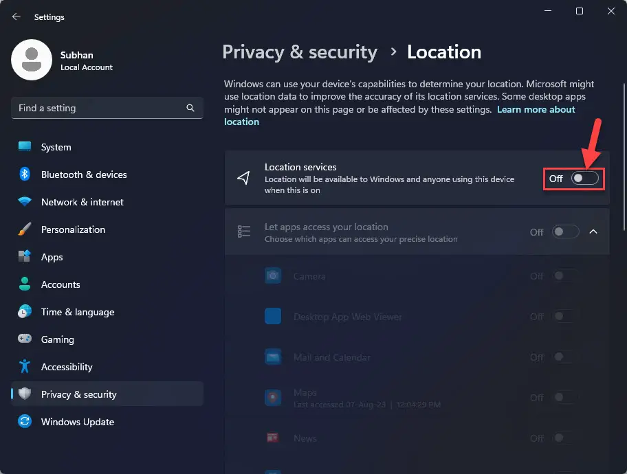Open Personalization settings

(107, 229)
